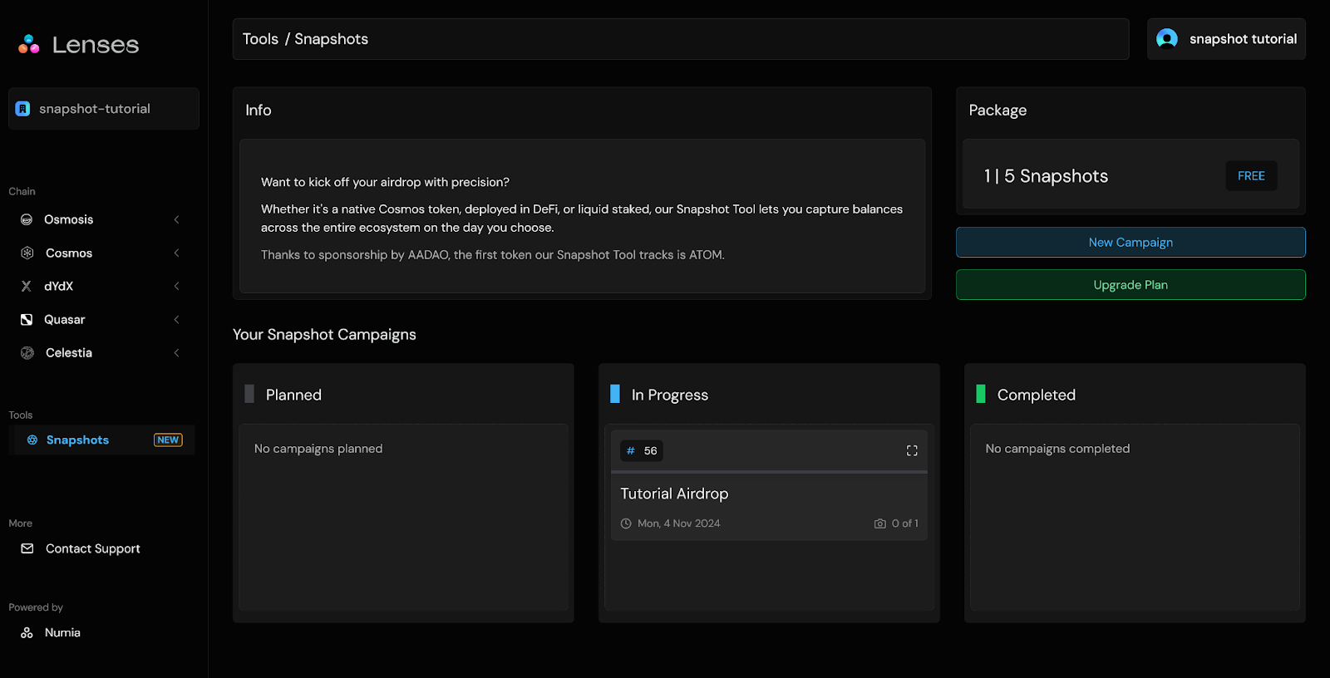Expand the Osmosis chain chevron
This screenshot has width=1330, height=678.
(176, 219)
